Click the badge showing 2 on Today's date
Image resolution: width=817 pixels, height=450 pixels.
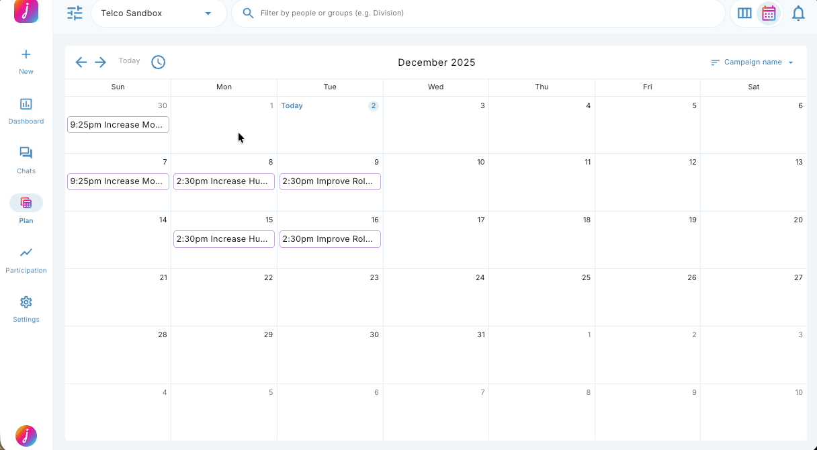point(374,105)
